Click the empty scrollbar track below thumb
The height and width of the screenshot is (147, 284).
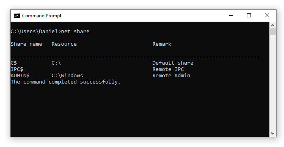pos(273,82)
